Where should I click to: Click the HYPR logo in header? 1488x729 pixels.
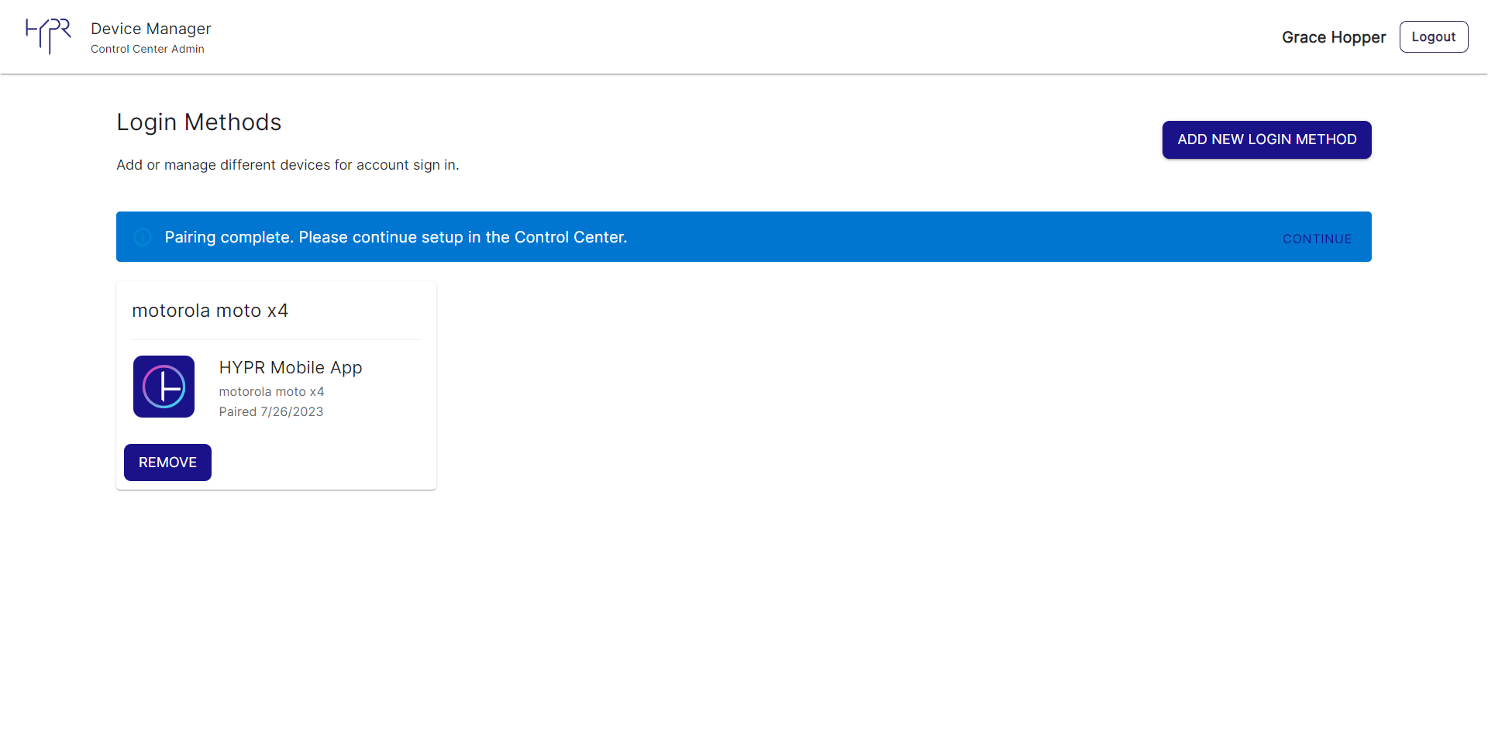(48, 36)
